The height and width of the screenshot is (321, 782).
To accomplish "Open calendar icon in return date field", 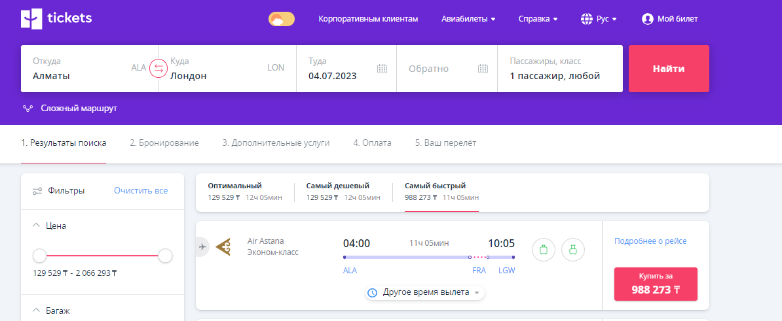I will pos(483,69).
